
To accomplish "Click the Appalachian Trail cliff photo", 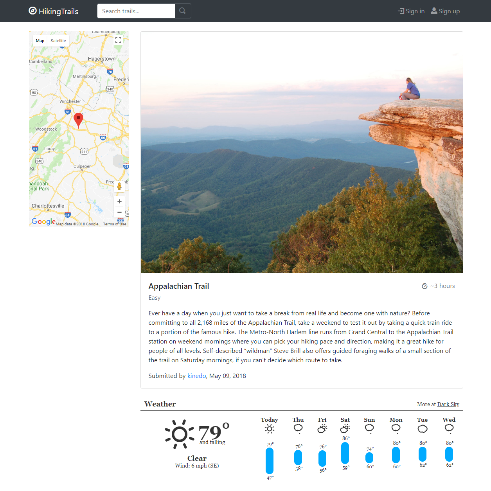I will [302, 152].
